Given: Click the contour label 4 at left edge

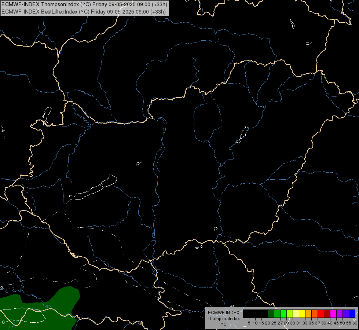Looking at the screenshot, I should point(3,131).
